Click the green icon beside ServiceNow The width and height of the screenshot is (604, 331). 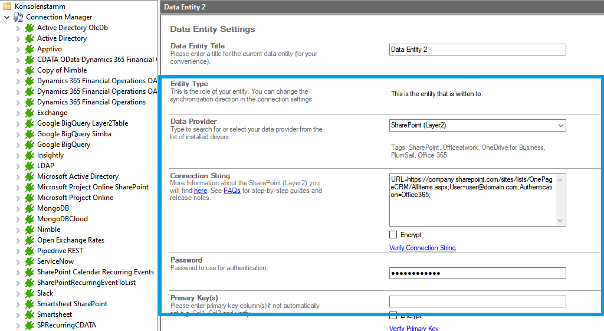coord(29,261)
